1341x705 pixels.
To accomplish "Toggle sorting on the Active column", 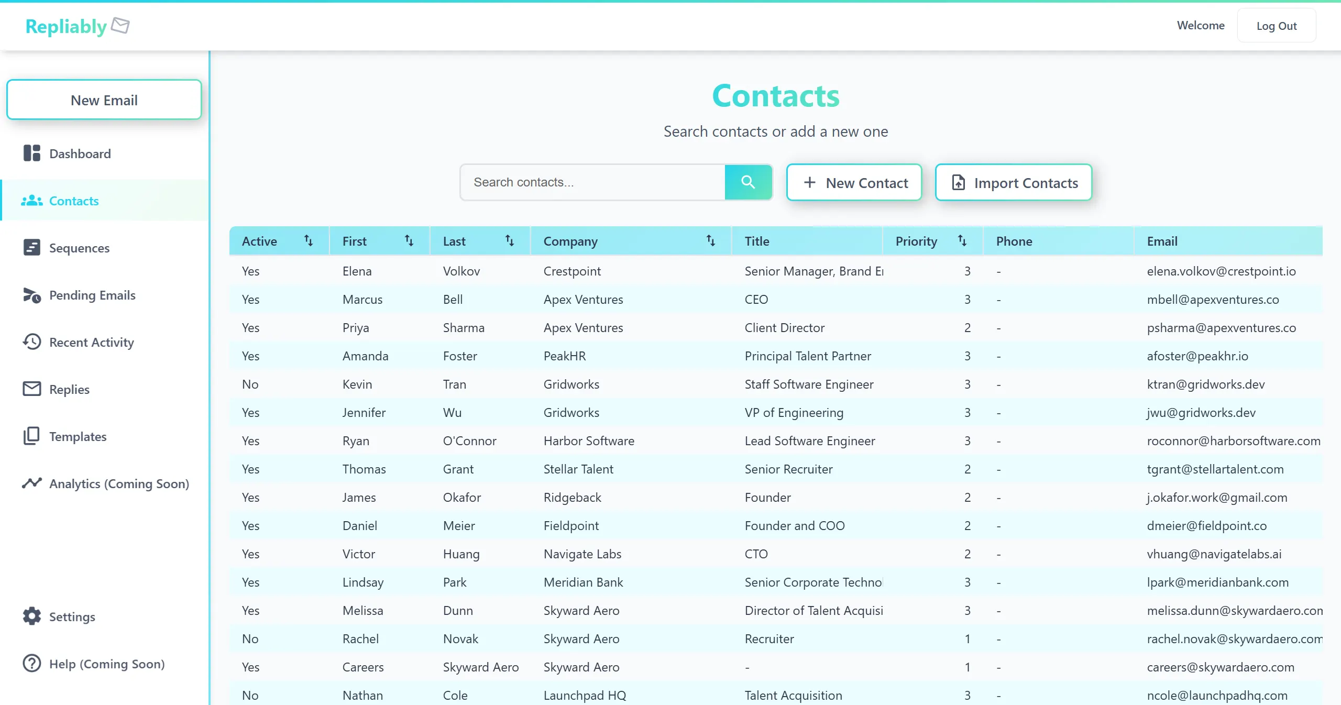I will click(308, 240).
